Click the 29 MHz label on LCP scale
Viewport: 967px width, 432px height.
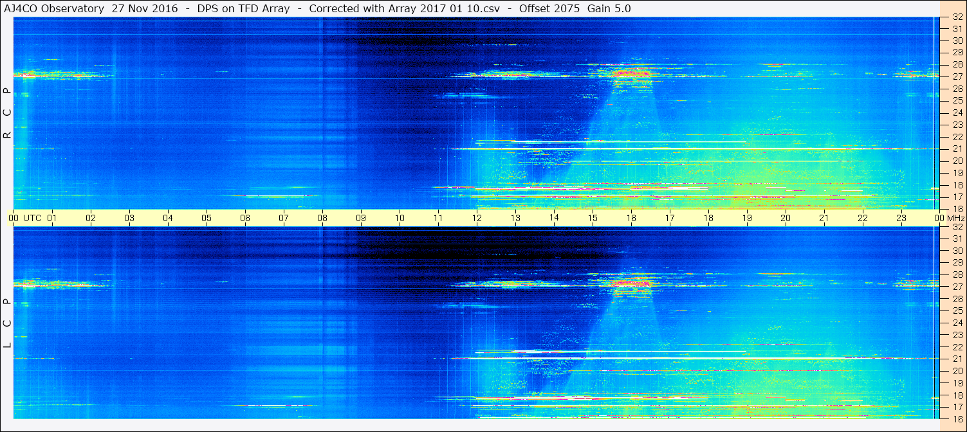(957, 263)
